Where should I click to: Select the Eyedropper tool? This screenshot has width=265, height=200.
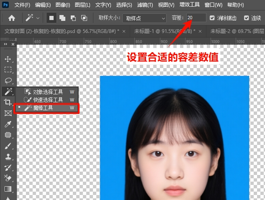[8, 124]
